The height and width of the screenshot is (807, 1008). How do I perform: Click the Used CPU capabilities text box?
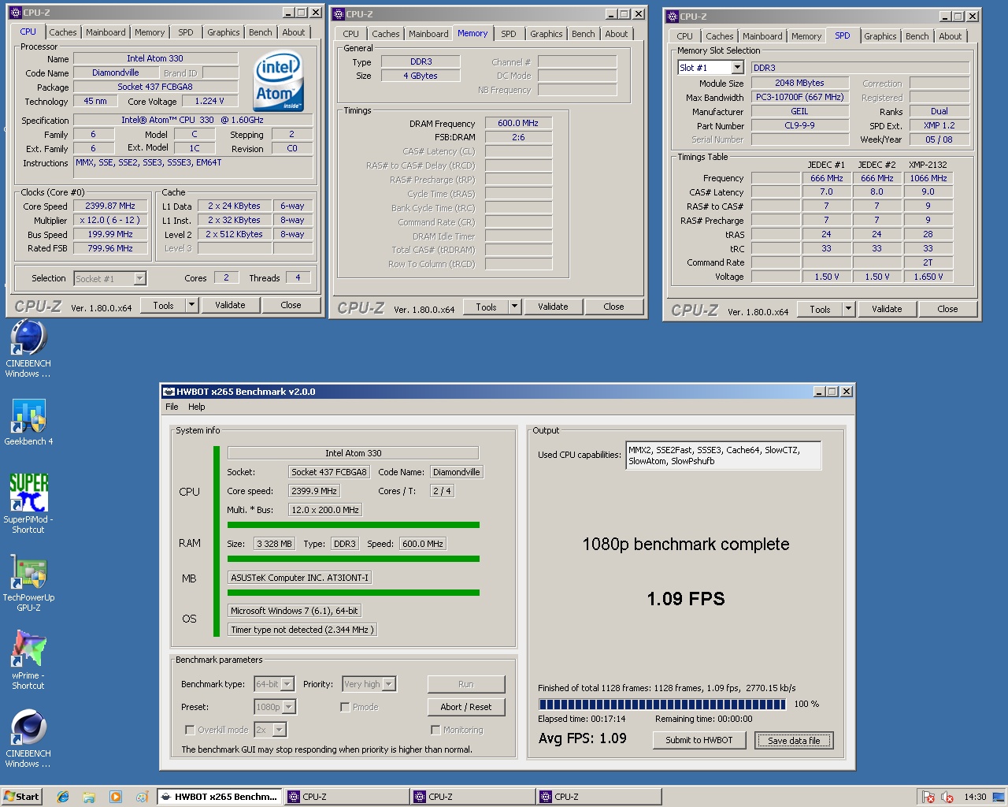[x=723, y=456]
